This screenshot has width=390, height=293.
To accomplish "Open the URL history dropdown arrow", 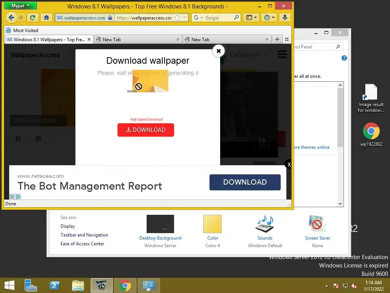I will click(185, 18).
